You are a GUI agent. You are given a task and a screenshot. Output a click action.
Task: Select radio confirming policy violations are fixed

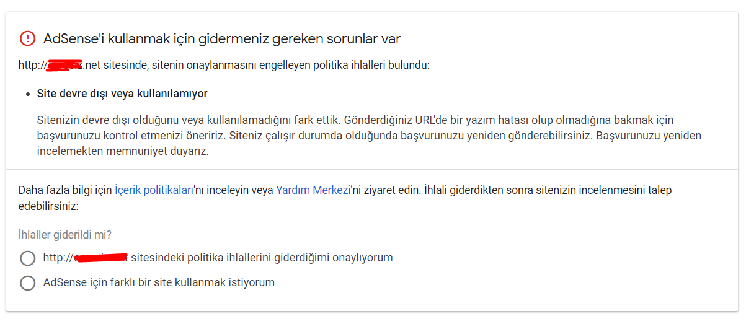pos(28,258)
